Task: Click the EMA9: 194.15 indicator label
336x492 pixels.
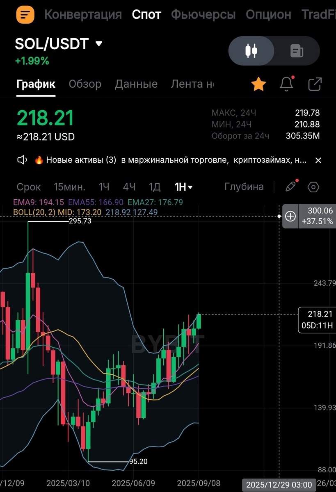Action: pyautogui.click(x=39, y=202)
